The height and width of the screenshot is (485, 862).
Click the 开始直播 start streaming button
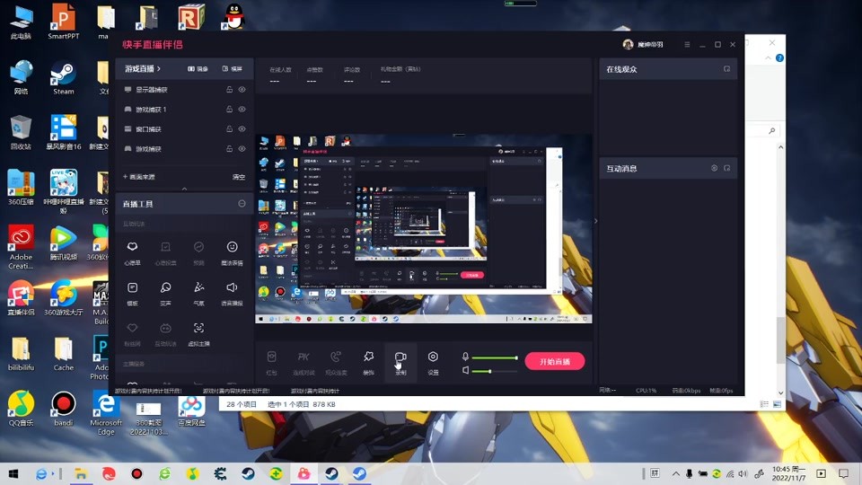point(554,361)
